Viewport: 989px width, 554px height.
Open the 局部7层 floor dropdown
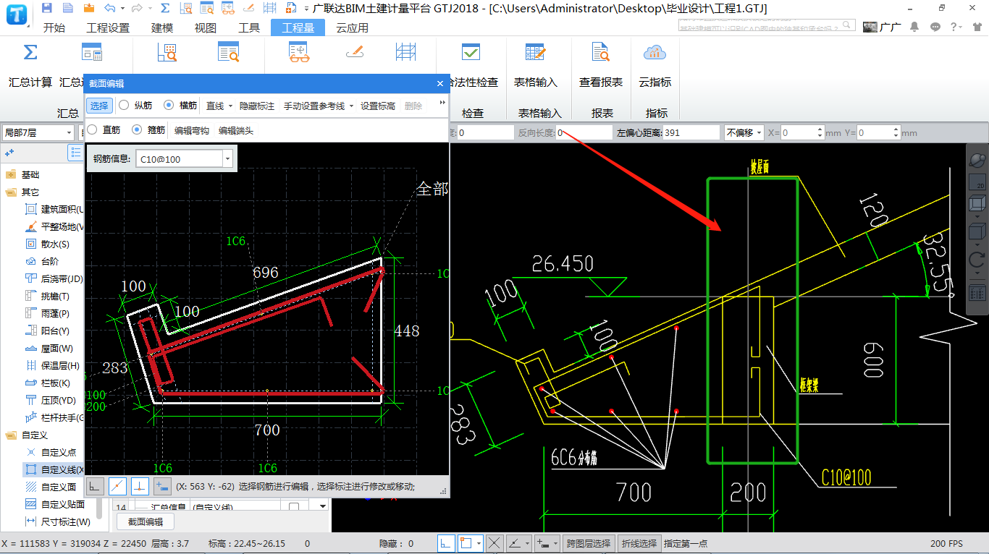point(38,132)
